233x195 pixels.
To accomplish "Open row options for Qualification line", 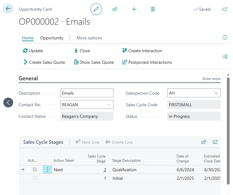I will [47, 169].
